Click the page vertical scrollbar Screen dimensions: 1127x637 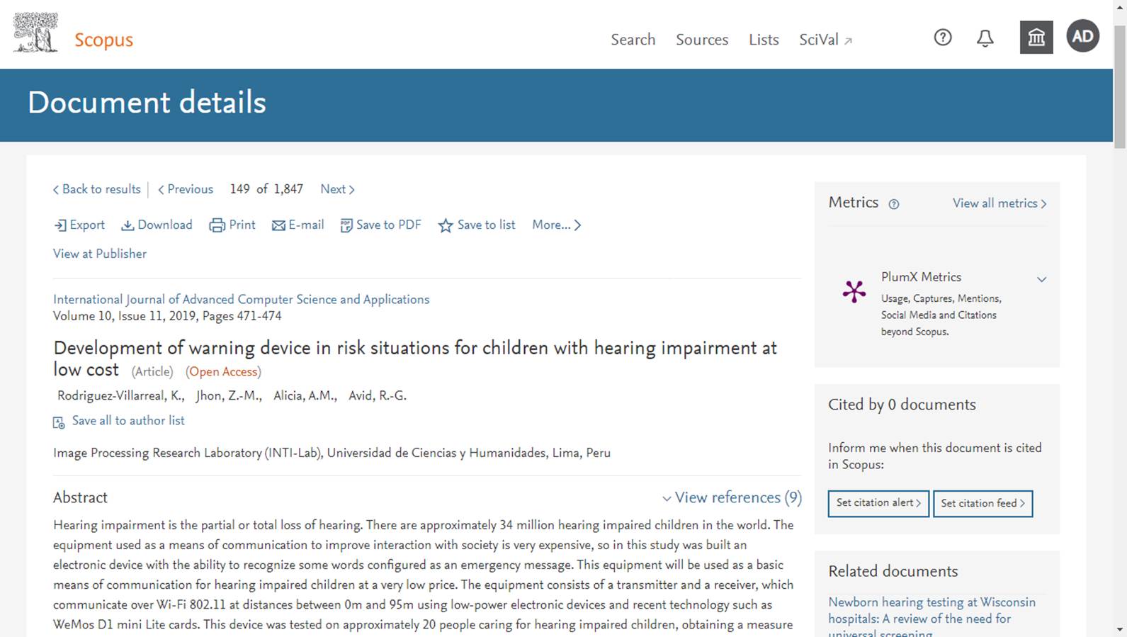point(1120,319)
